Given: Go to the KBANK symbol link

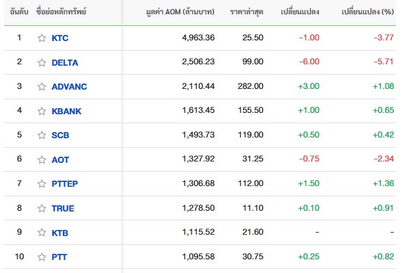Looking at the screenshot, I should 66,111.
